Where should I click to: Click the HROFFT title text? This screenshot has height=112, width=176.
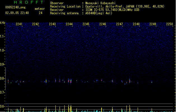click(29, 2)
